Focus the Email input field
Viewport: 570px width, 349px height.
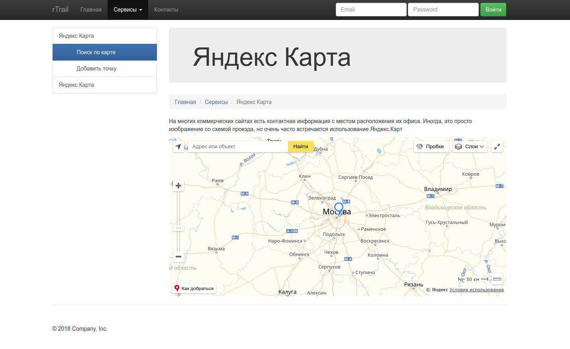pos(371,10)
